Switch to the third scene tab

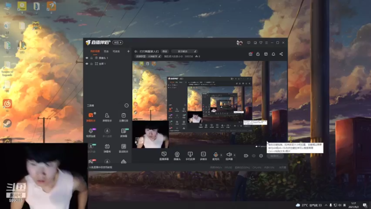click(116, 51)
